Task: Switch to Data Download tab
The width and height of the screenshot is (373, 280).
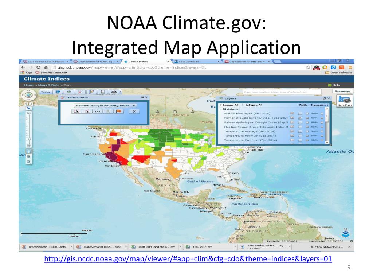Action: [x=197, y=61]
